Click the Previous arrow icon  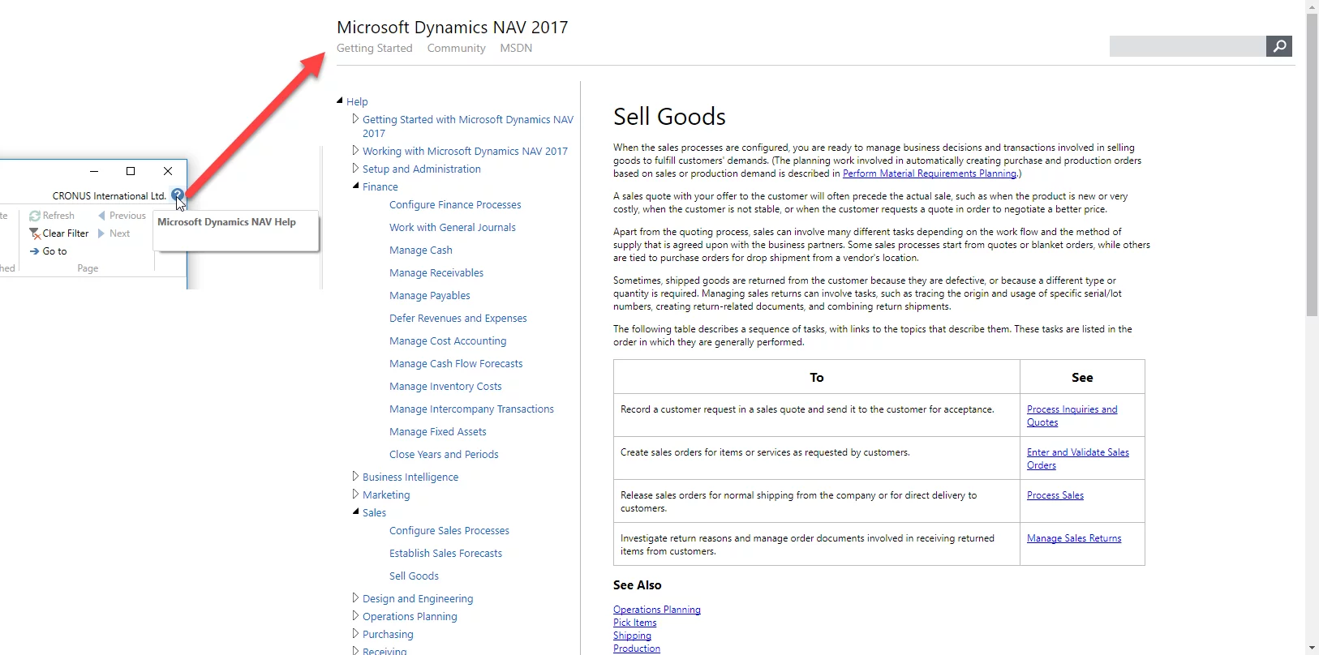point(102,216)
